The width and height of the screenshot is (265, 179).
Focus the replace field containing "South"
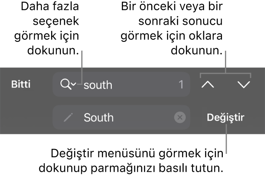pos(121,117)
